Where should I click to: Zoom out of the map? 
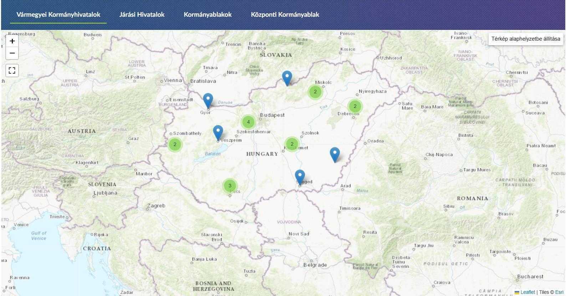[12, 53]
